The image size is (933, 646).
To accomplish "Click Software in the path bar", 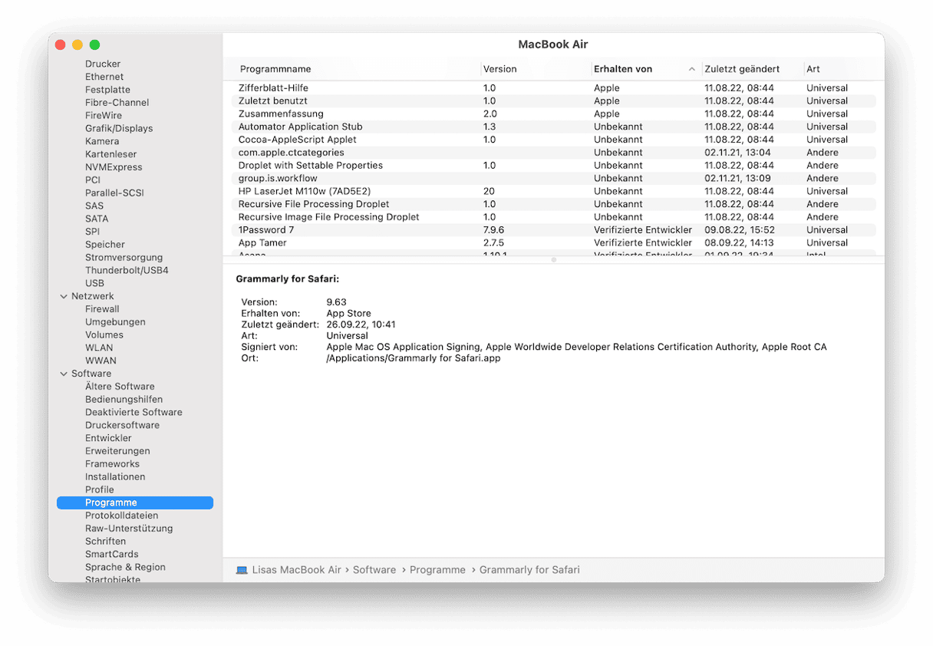I will pos(374,570).
